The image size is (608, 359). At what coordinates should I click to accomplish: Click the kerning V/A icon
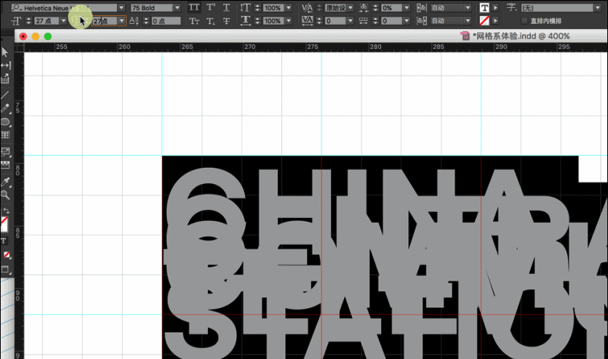307,7
